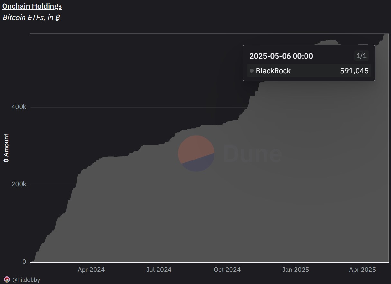This screenshot has width=391, height=284.
Task: Click the 0 y-axis tick label
Action: [x=24, y=262]
